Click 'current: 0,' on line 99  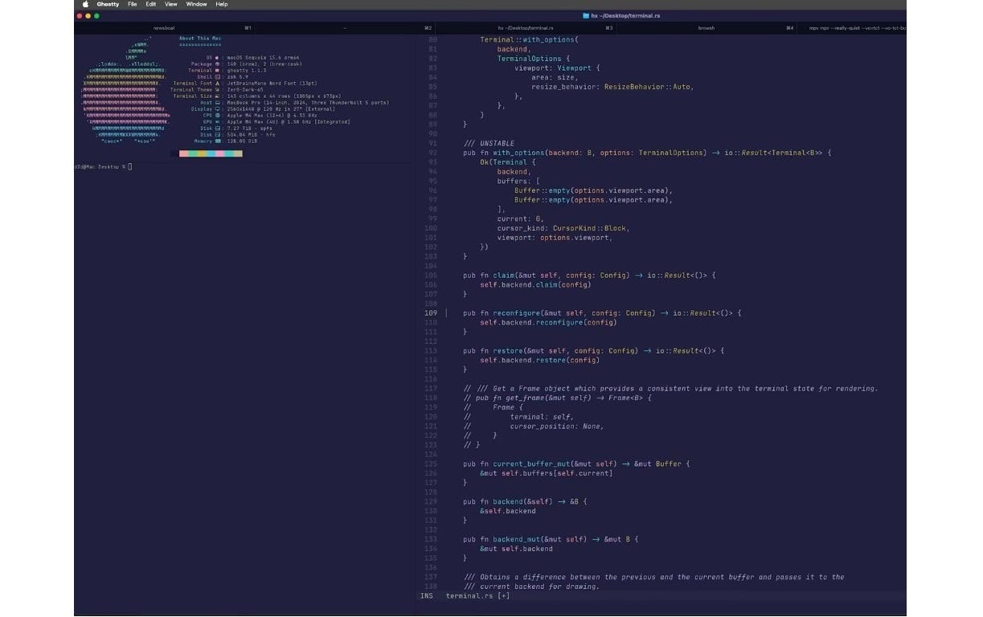coord(521,219)
